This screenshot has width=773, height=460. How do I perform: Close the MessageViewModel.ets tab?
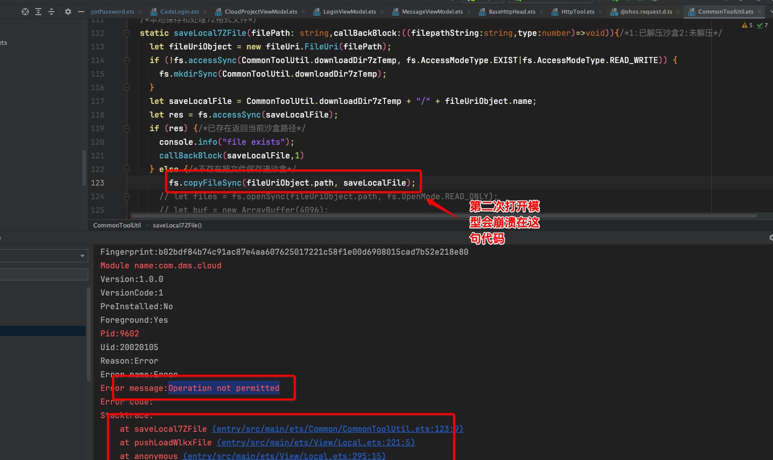tap(468, 12)
